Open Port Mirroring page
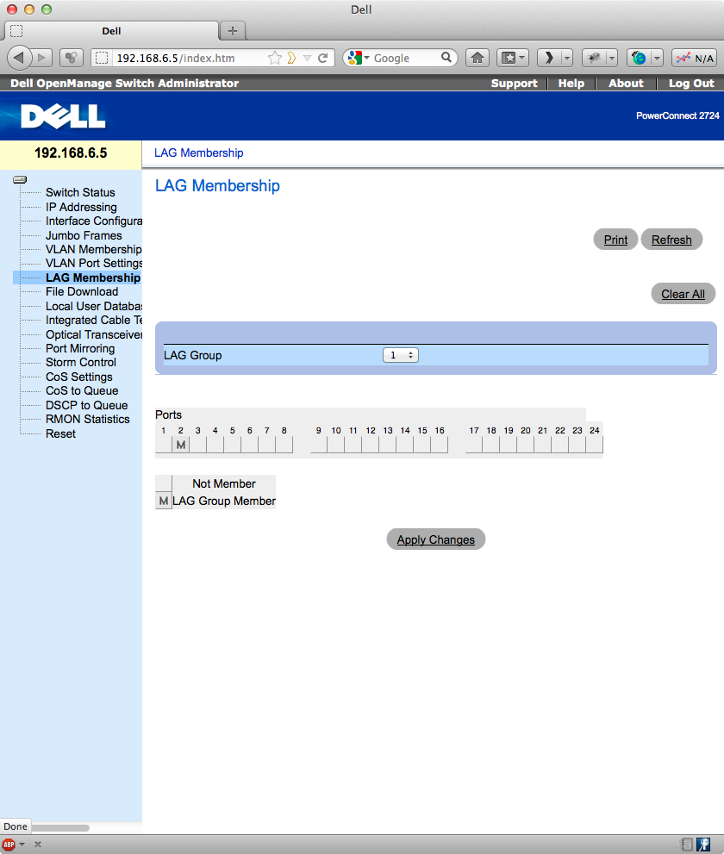724x854 pixels. 80,348
